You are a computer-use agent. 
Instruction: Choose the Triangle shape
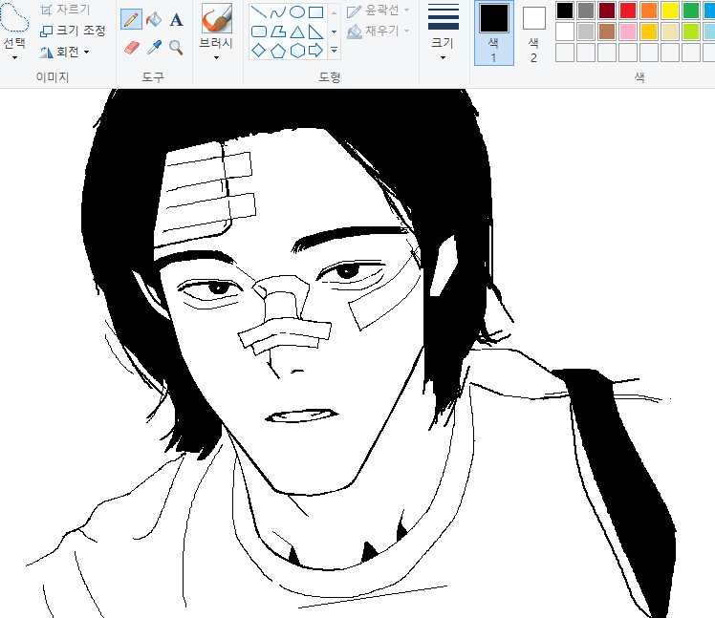pyautogui.click(x=297, y=32)
